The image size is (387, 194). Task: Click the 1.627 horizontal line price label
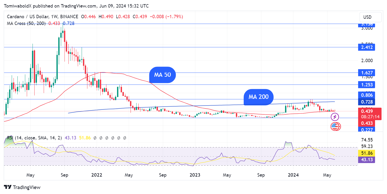coord(367,73)
